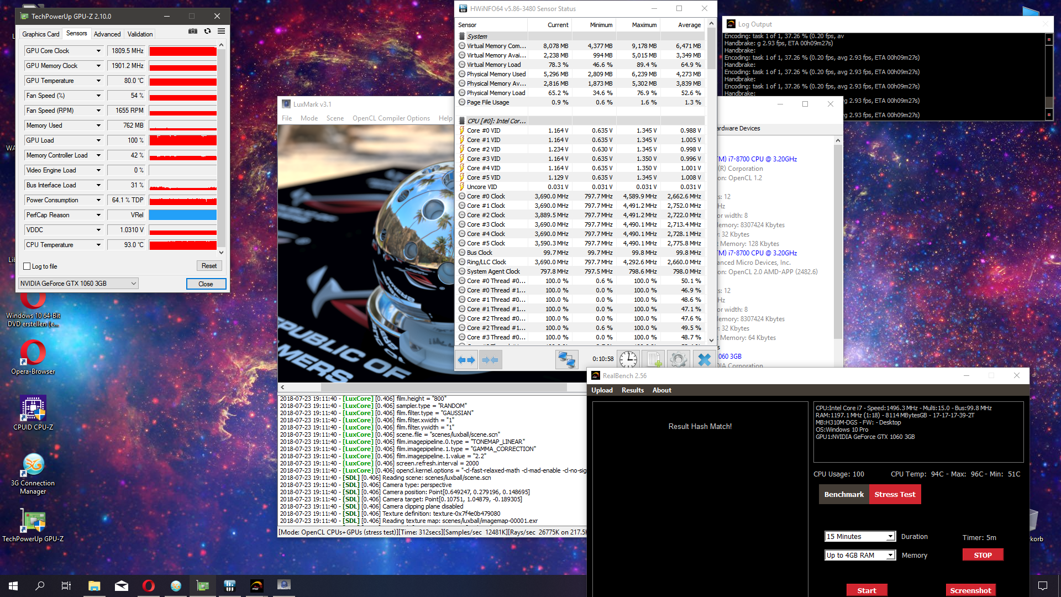Open the GPU-Z hamburger menu icon
1061x597 pixels.
coord(221,32)
